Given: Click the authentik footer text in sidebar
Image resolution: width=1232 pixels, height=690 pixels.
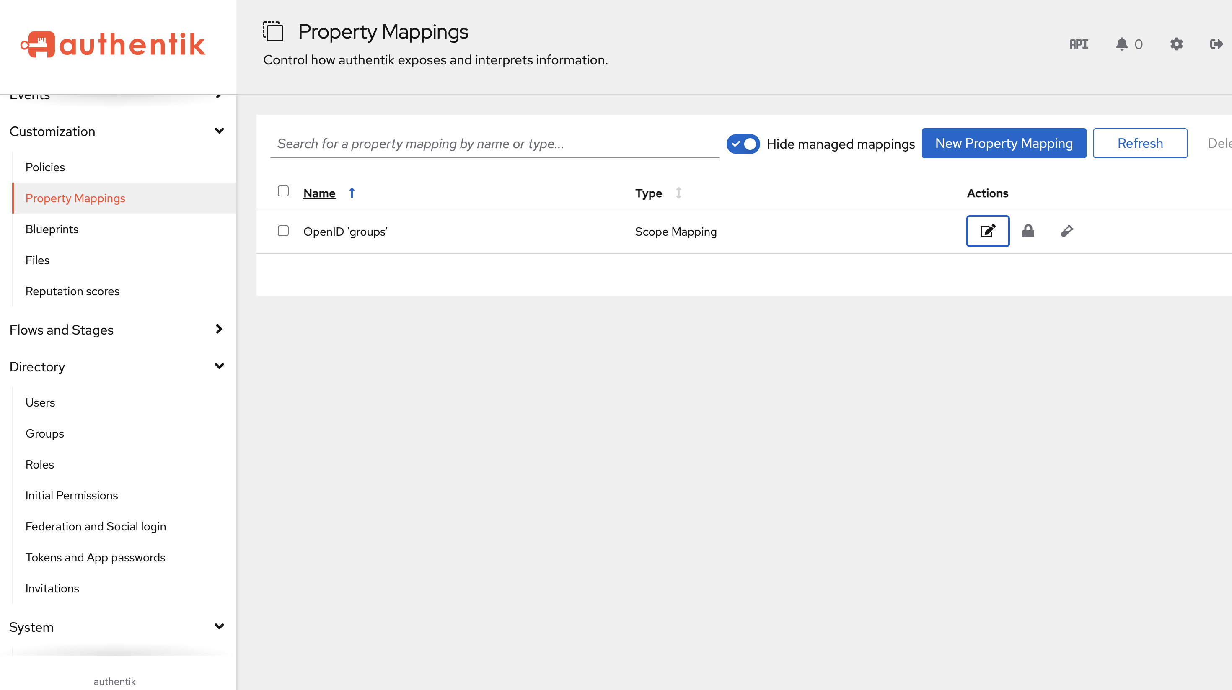Looking at the screenshot, I should pyautogui.click(x=114, y=681).
